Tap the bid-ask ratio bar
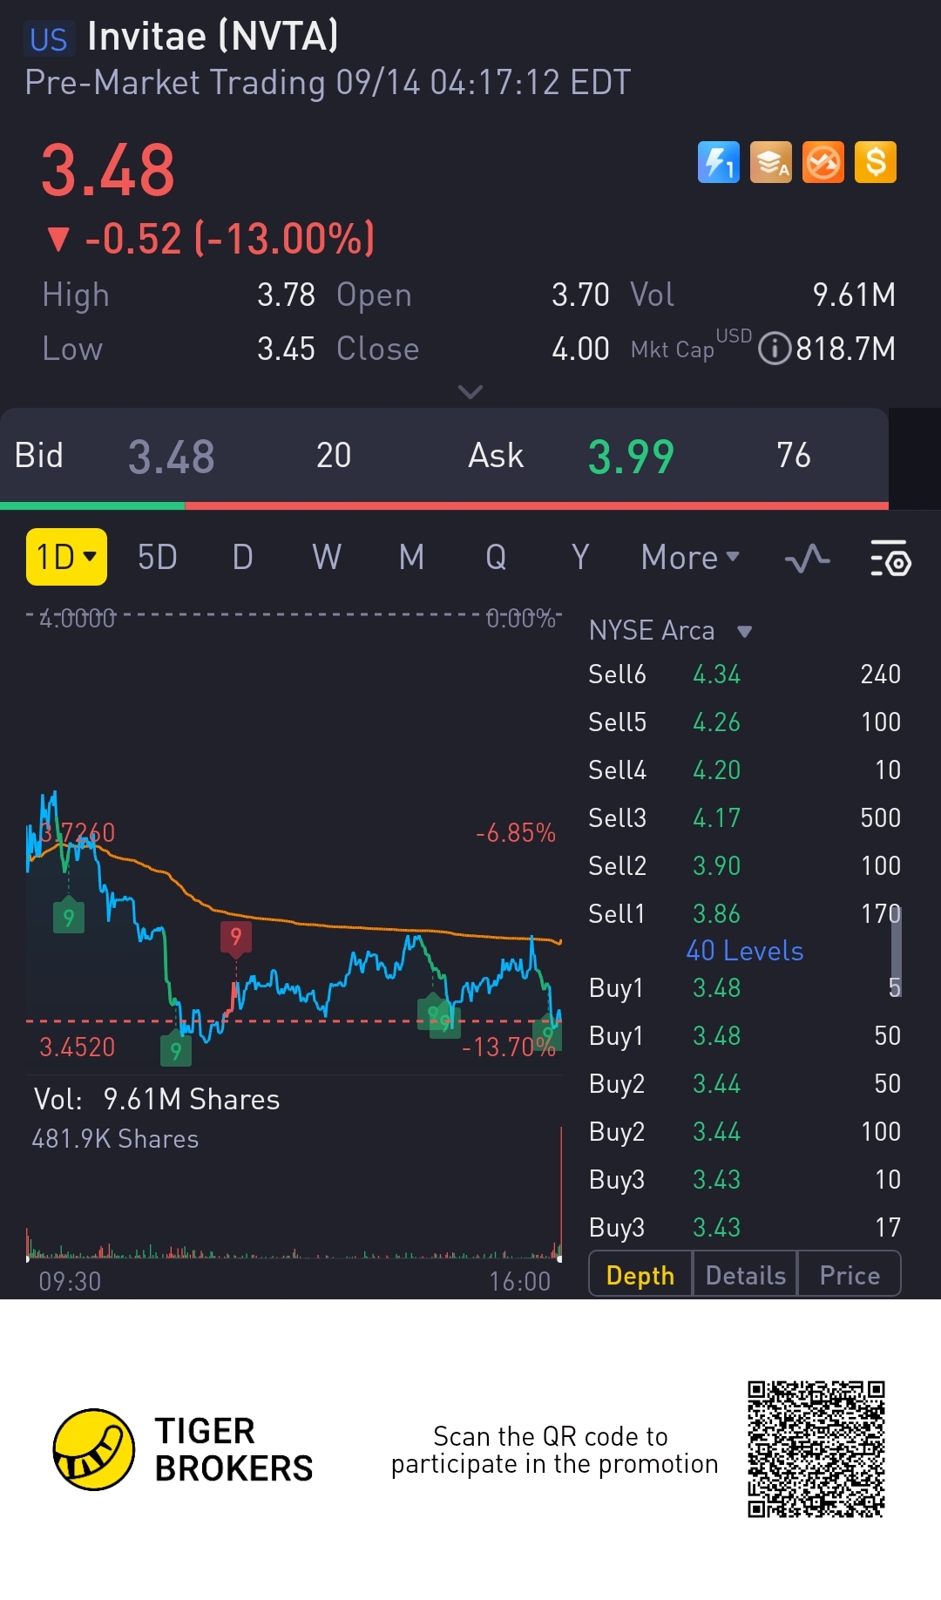Screen dimensions: 941x1600 444,505
